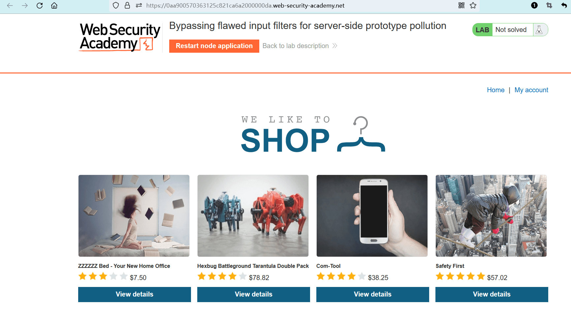Open the shield tracking protection icon
This screenshot has width=571, height=312.
pyautogui.click(x=116, y=6)
